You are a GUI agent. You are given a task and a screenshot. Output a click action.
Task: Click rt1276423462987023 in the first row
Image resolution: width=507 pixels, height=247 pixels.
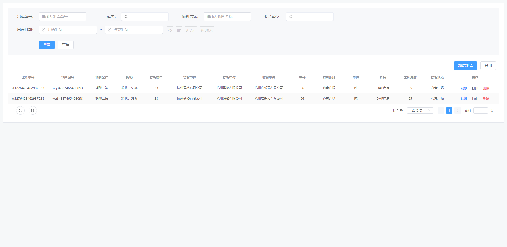28,88
